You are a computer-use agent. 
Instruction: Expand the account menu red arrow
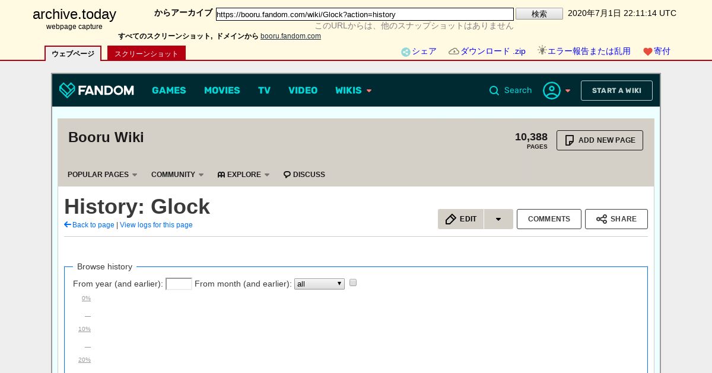568,91
